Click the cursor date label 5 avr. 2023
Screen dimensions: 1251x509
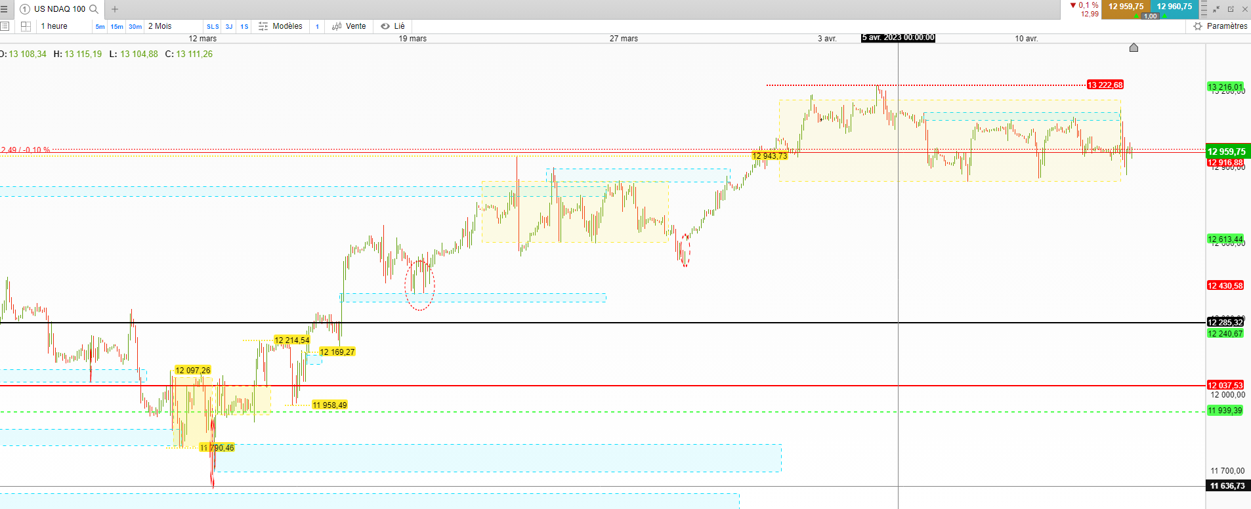click(898, 38)
